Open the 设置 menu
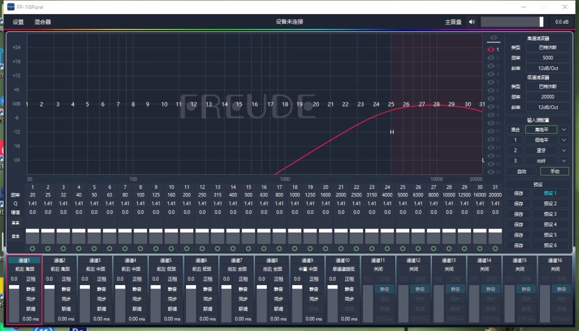Screen dimensions: 579x331 pyautogui.click(x=18, y=22)
